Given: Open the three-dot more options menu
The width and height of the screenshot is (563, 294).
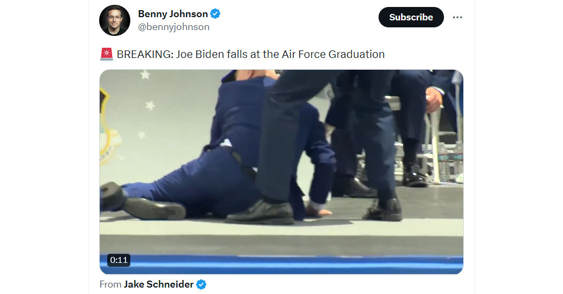Looking at the screenshot, I should [x=457, y=17].
